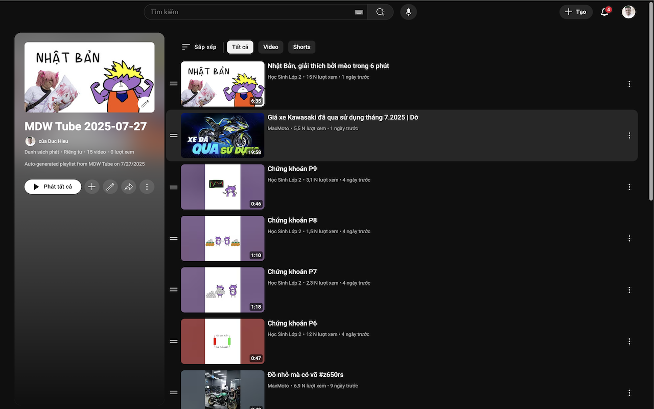Click the Chứng khoán P6 thumbnail 0:47
The image size is (654, 409).
tap(223, 342)
